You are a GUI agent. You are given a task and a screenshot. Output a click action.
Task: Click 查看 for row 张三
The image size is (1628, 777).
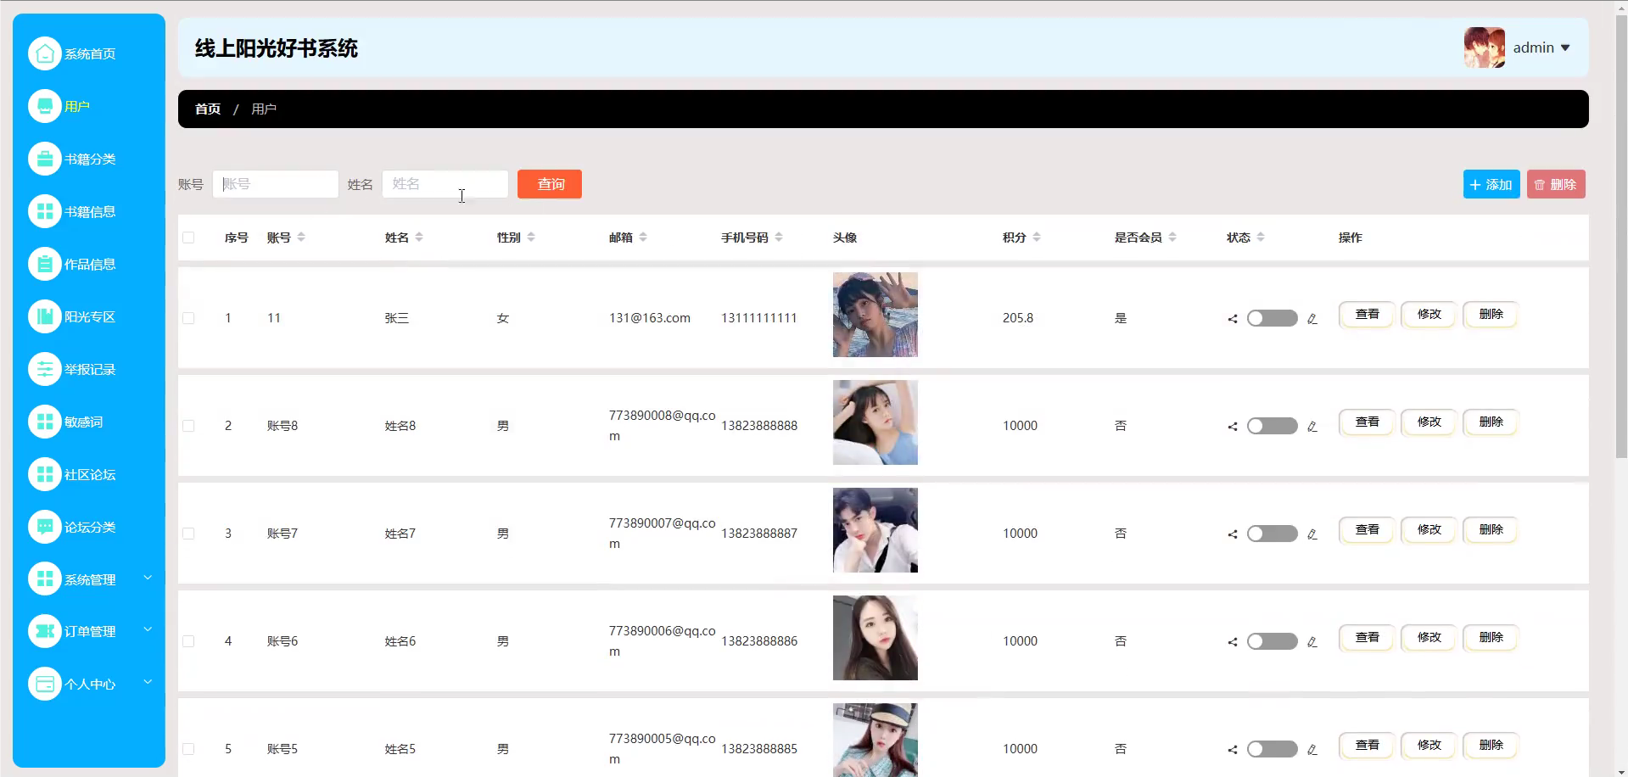(1367, 315)
